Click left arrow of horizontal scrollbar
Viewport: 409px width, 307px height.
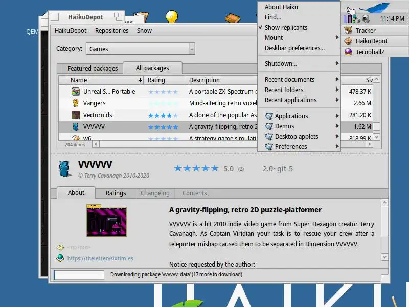tap(96, 144)
